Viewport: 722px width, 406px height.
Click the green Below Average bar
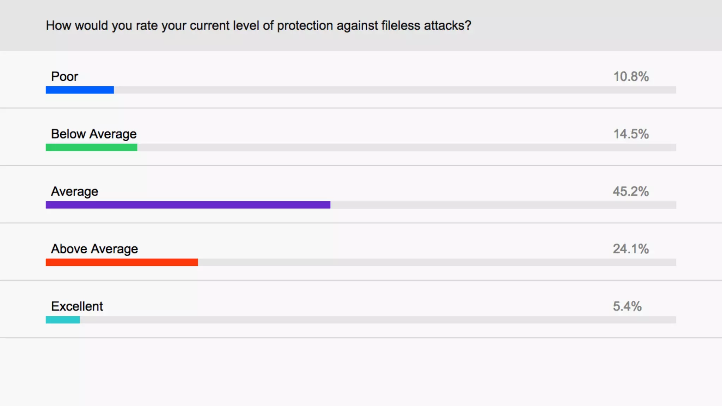[x=91, y=147]
